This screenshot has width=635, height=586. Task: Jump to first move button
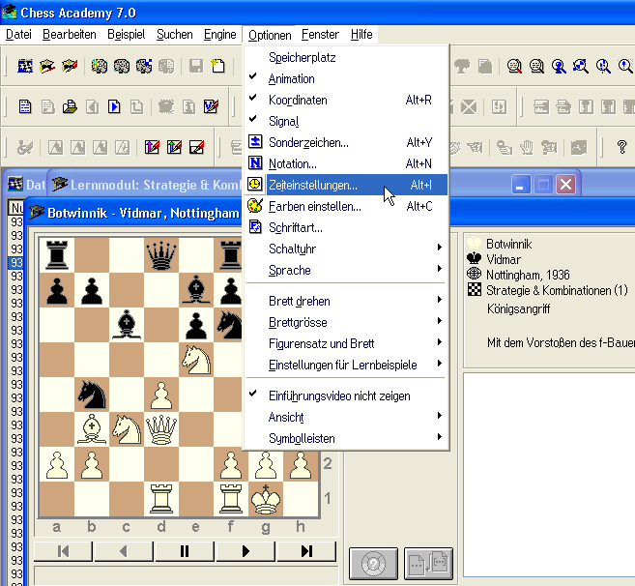pyautogui.click(x=63, y=551)
